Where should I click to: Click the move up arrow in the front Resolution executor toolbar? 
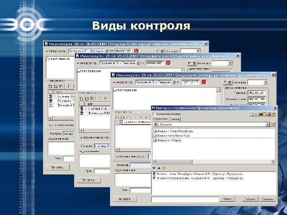pos(141,117)
